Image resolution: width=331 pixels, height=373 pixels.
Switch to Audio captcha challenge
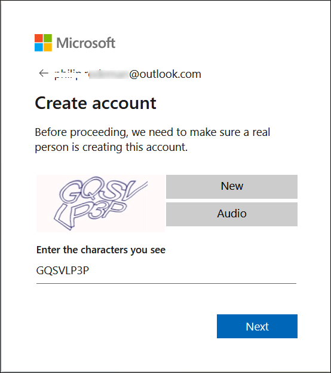tap(232, 214)
